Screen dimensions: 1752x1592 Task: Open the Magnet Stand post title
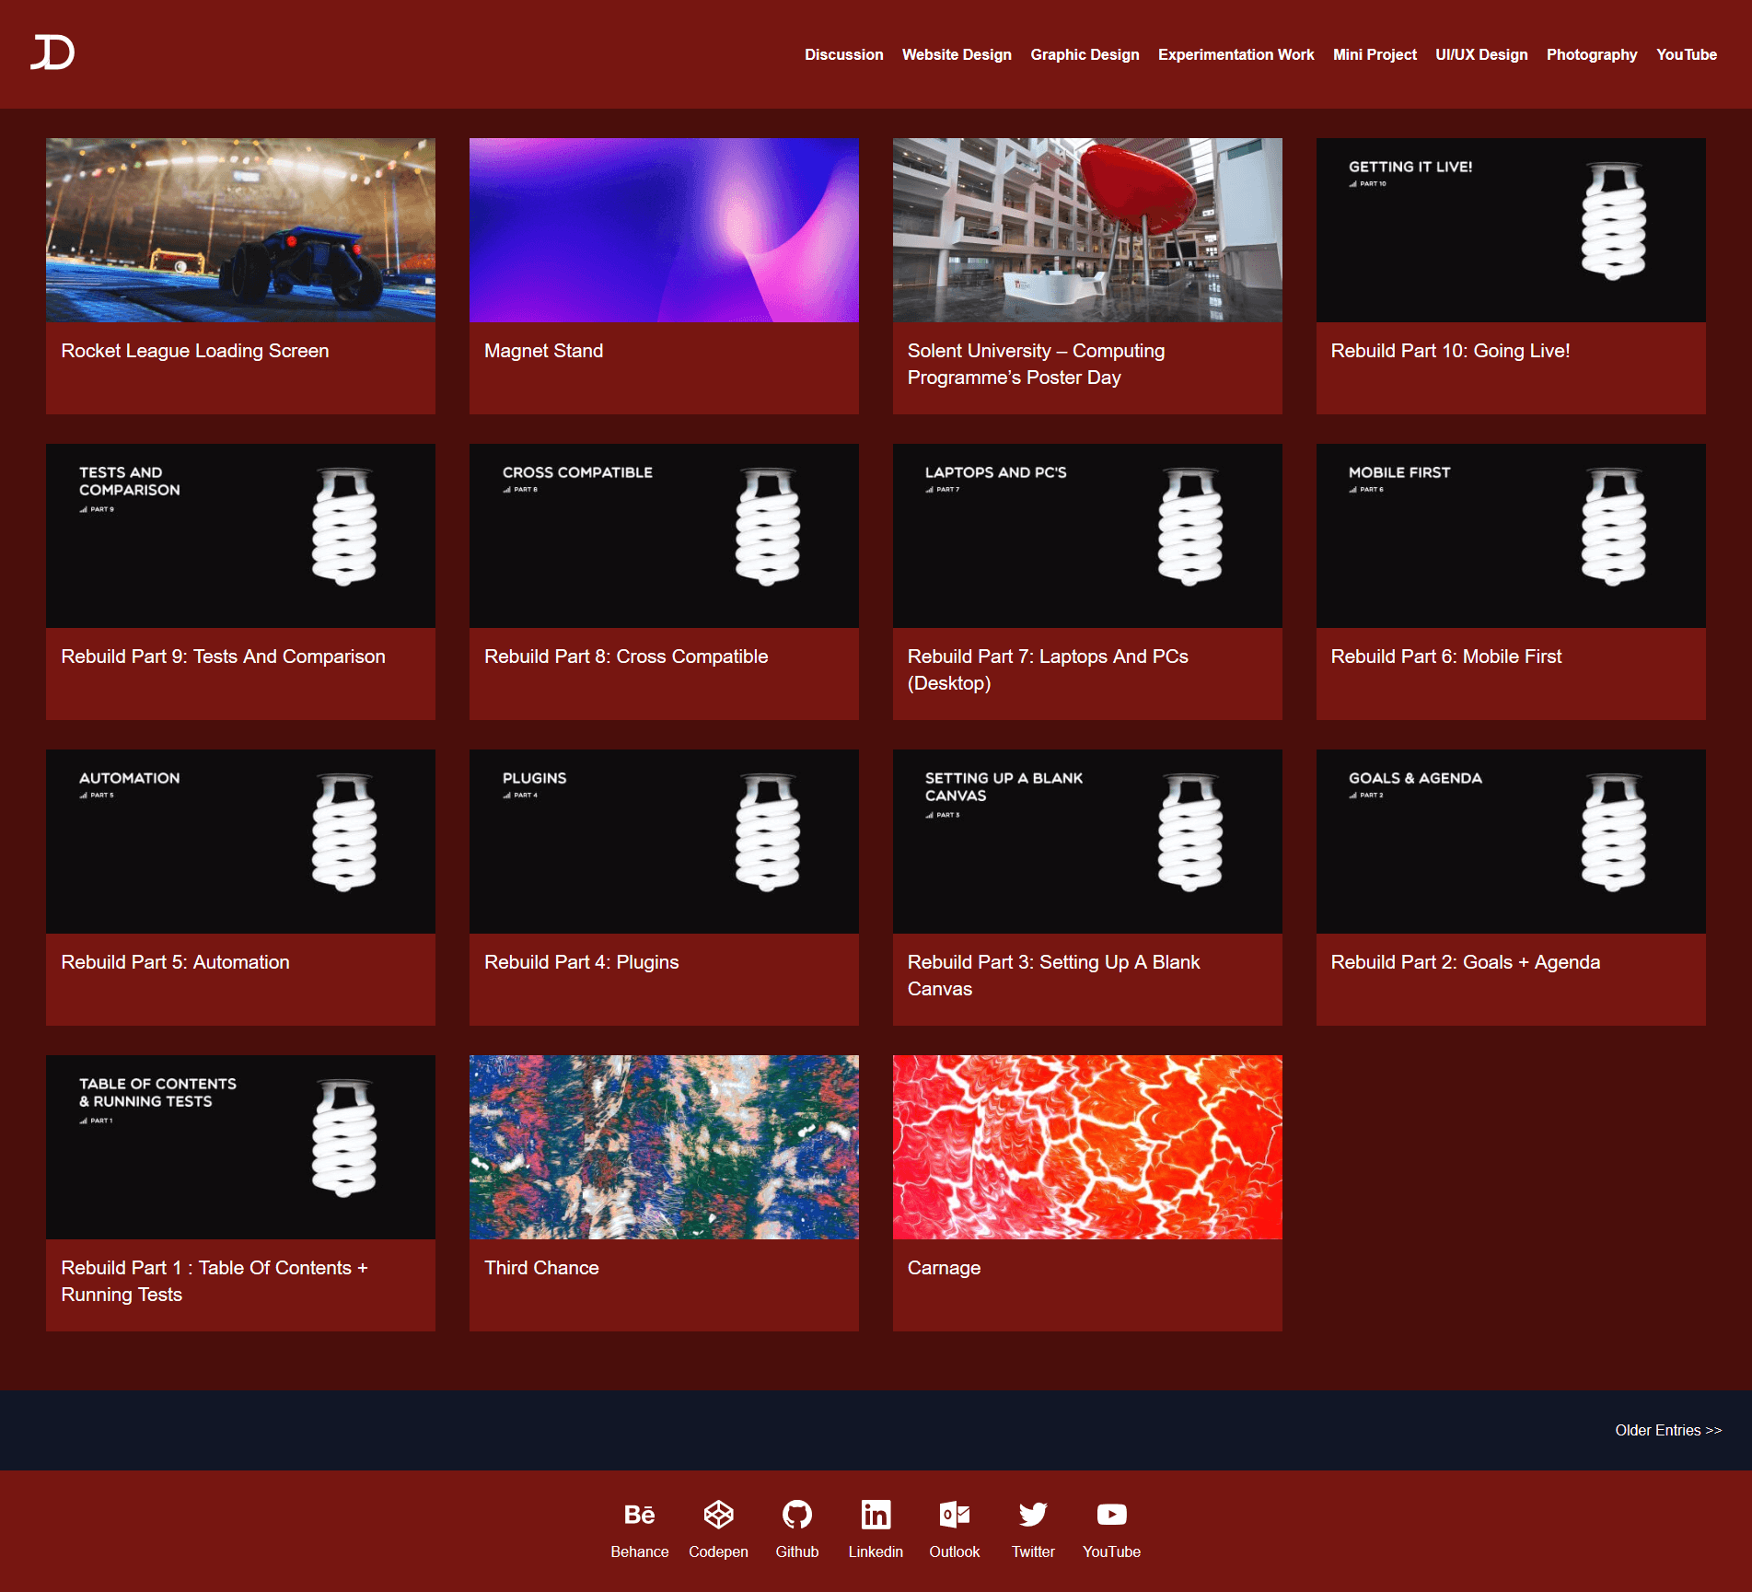[x=543, y=351]
